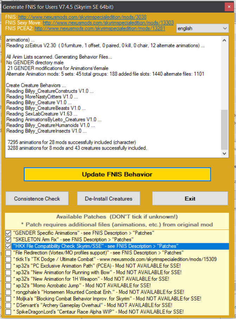Click log line 'Create Creature Behaviors ...'
This screenshot has height=319, width=236.
[x=36, y=86]
